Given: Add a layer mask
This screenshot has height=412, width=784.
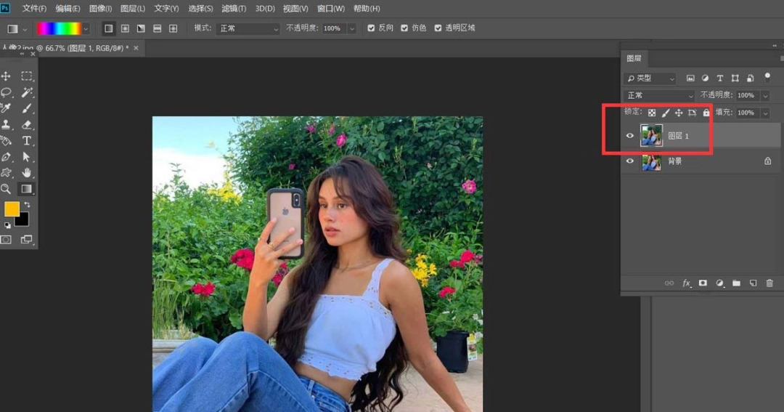Looking at the screenshot, I should (703, 283).
